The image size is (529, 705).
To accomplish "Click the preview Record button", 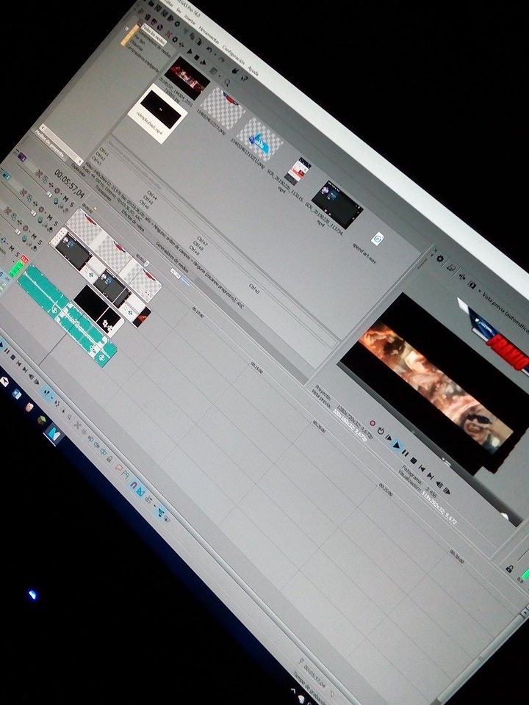I will pos(373,424).
